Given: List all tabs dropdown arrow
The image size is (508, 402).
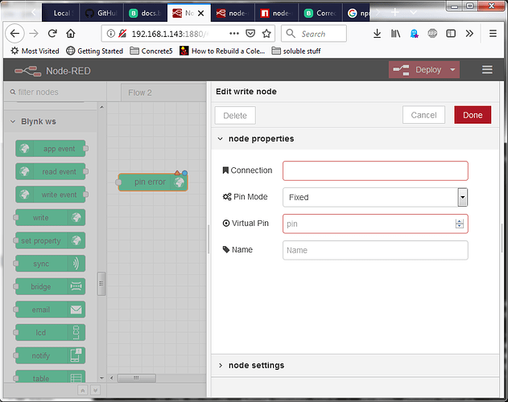Looking at the screenshot, I should 413,13.
